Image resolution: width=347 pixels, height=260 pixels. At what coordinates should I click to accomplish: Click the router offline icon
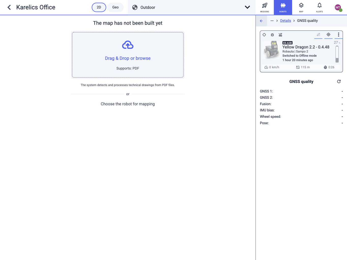click(280, 35)
